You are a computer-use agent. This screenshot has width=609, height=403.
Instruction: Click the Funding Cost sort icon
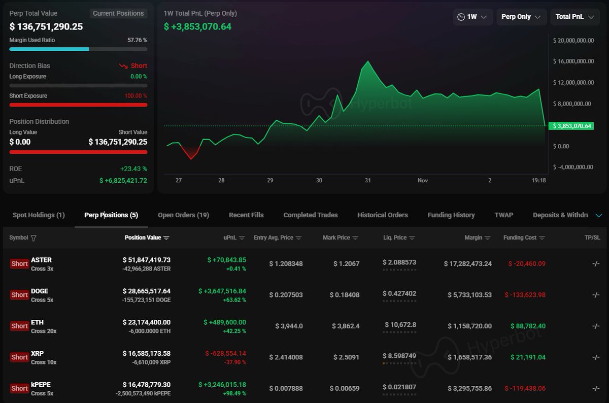click(x=542, y=238)
